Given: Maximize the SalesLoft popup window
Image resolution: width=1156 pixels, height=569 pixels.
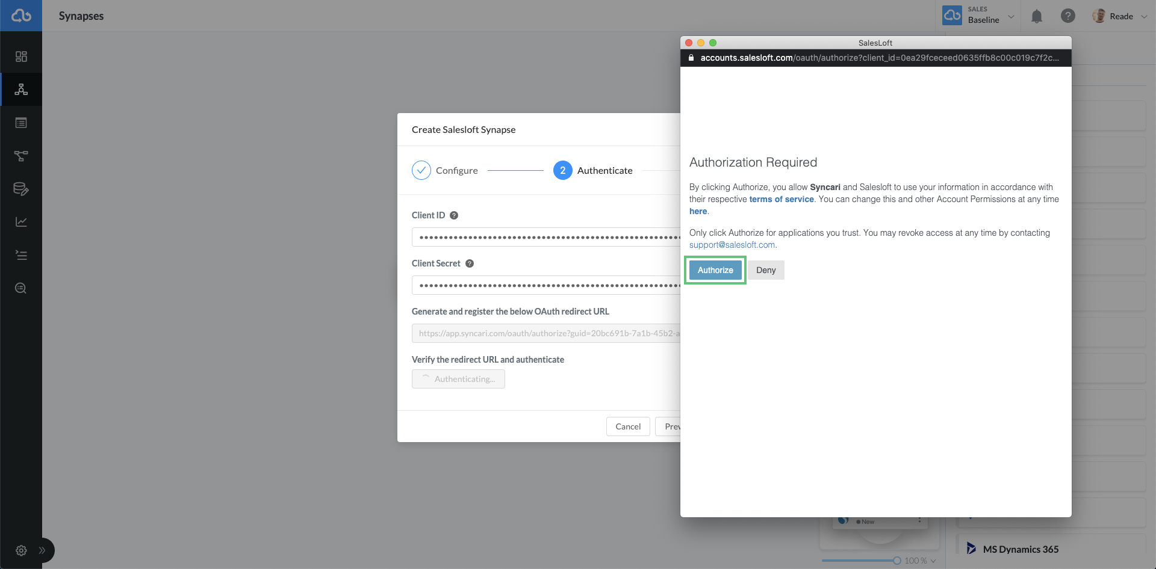Looking at the screenshot, I should point(713,43).
